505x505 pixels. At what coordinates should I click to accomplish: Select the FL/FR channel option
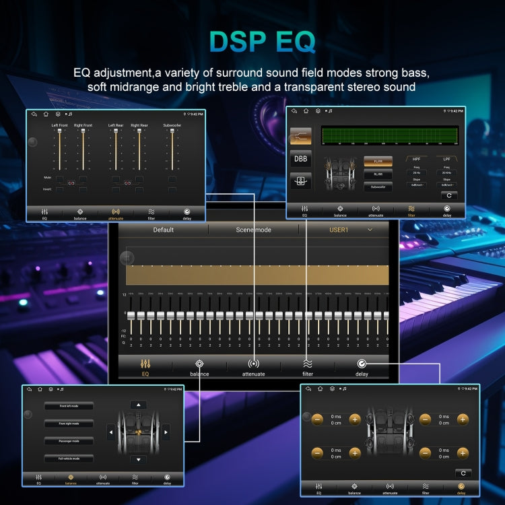378,162
